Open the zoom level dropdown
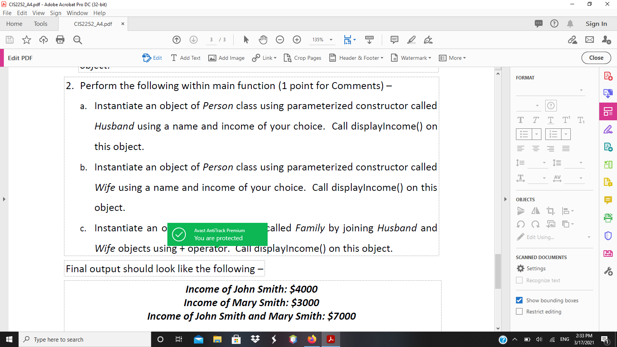Viewport: 617px width, 347px height. click(330, 40)
